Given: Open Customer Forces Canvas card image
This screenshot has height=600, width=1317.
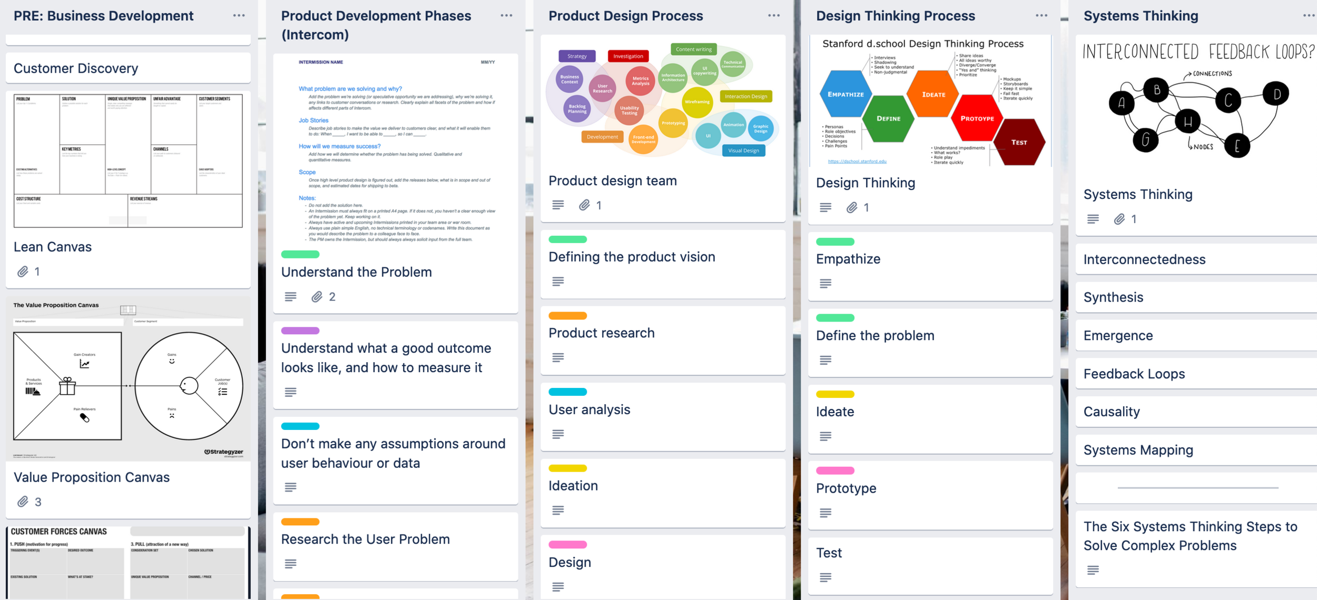Looking at the screenshot, I should [x=128, y=562].
